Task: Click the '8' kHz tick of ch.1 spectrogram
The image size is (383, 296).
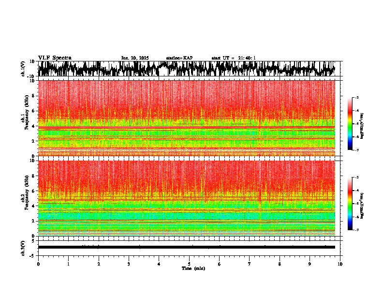Action: pos(34,96)
